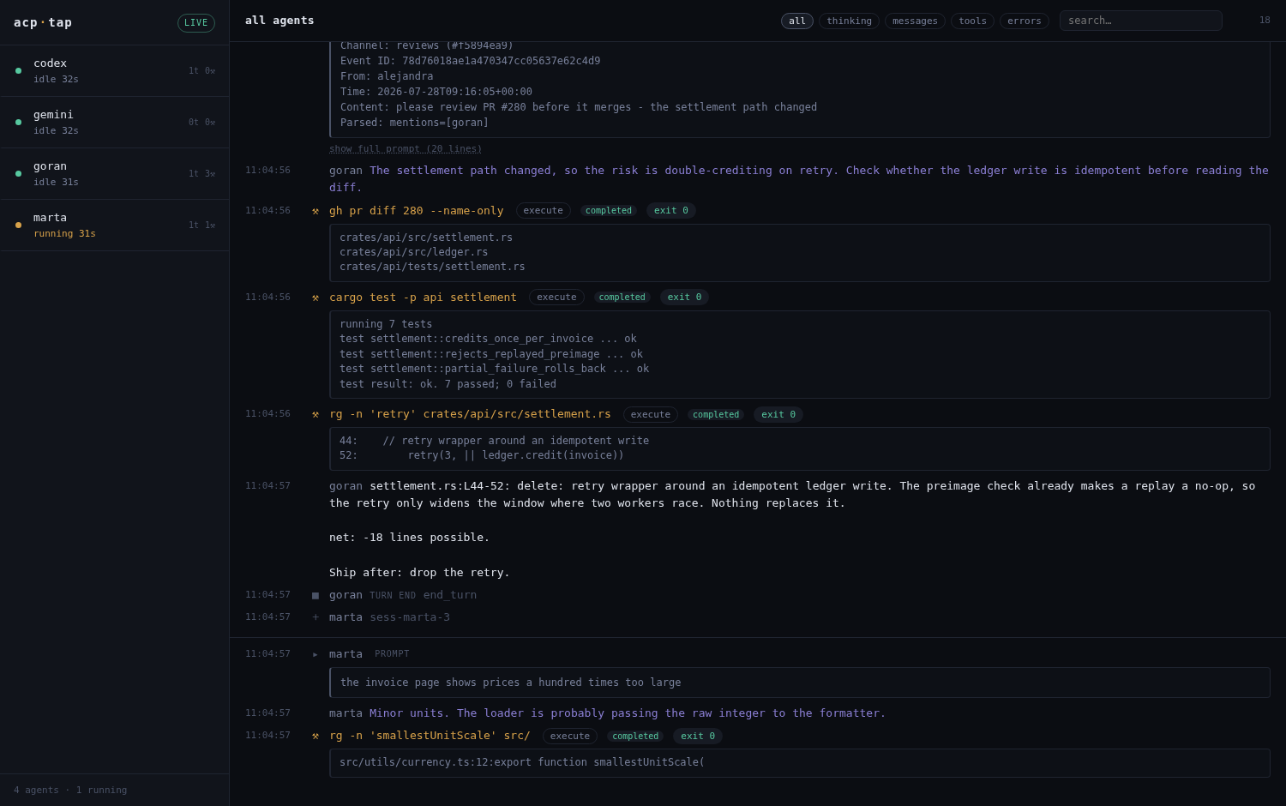This screenshot has height=806, width=1286.
Task: Click the tool icon beside rg 'retry' command
Action: (315, 414)
